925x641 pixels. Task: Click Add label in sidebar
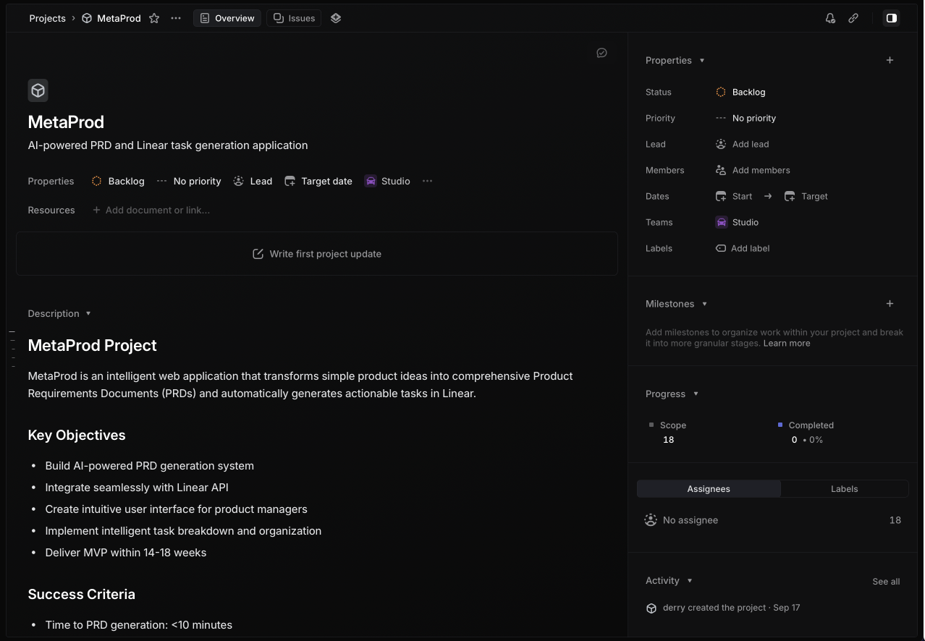tap(743, 248)
